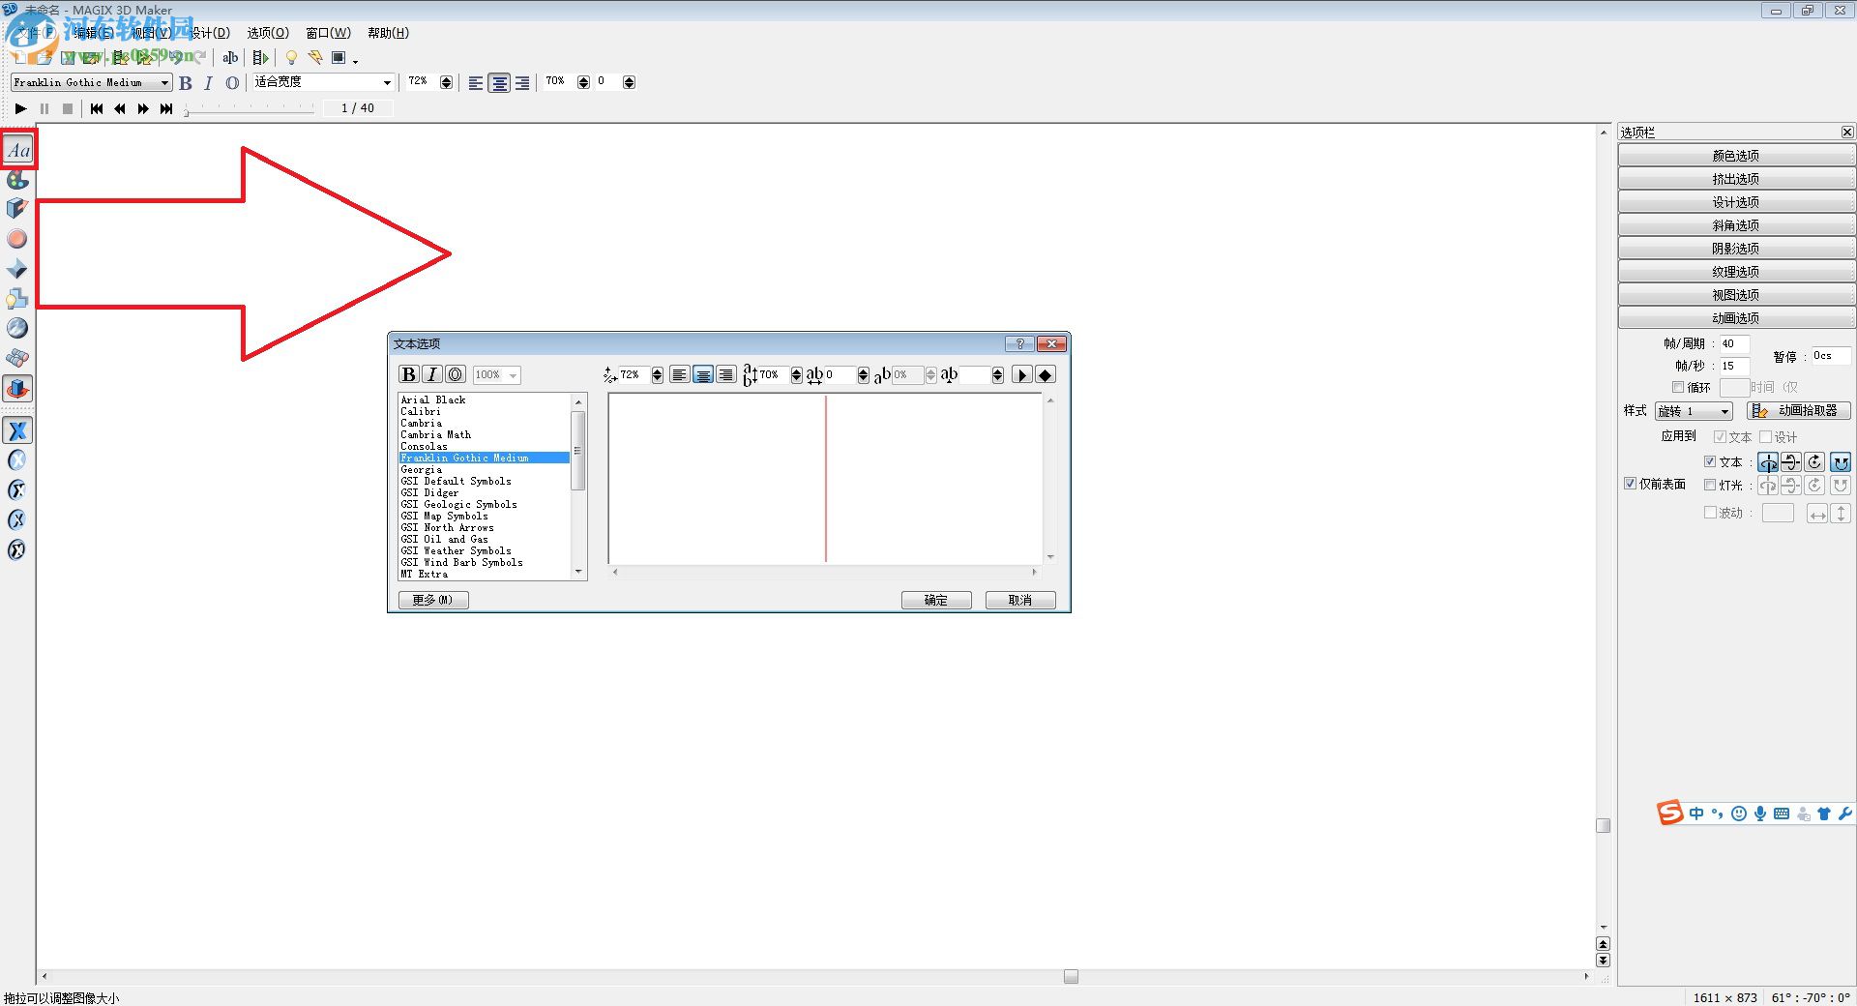Enable the 循环 loop checkbox

click(1680, 387)
